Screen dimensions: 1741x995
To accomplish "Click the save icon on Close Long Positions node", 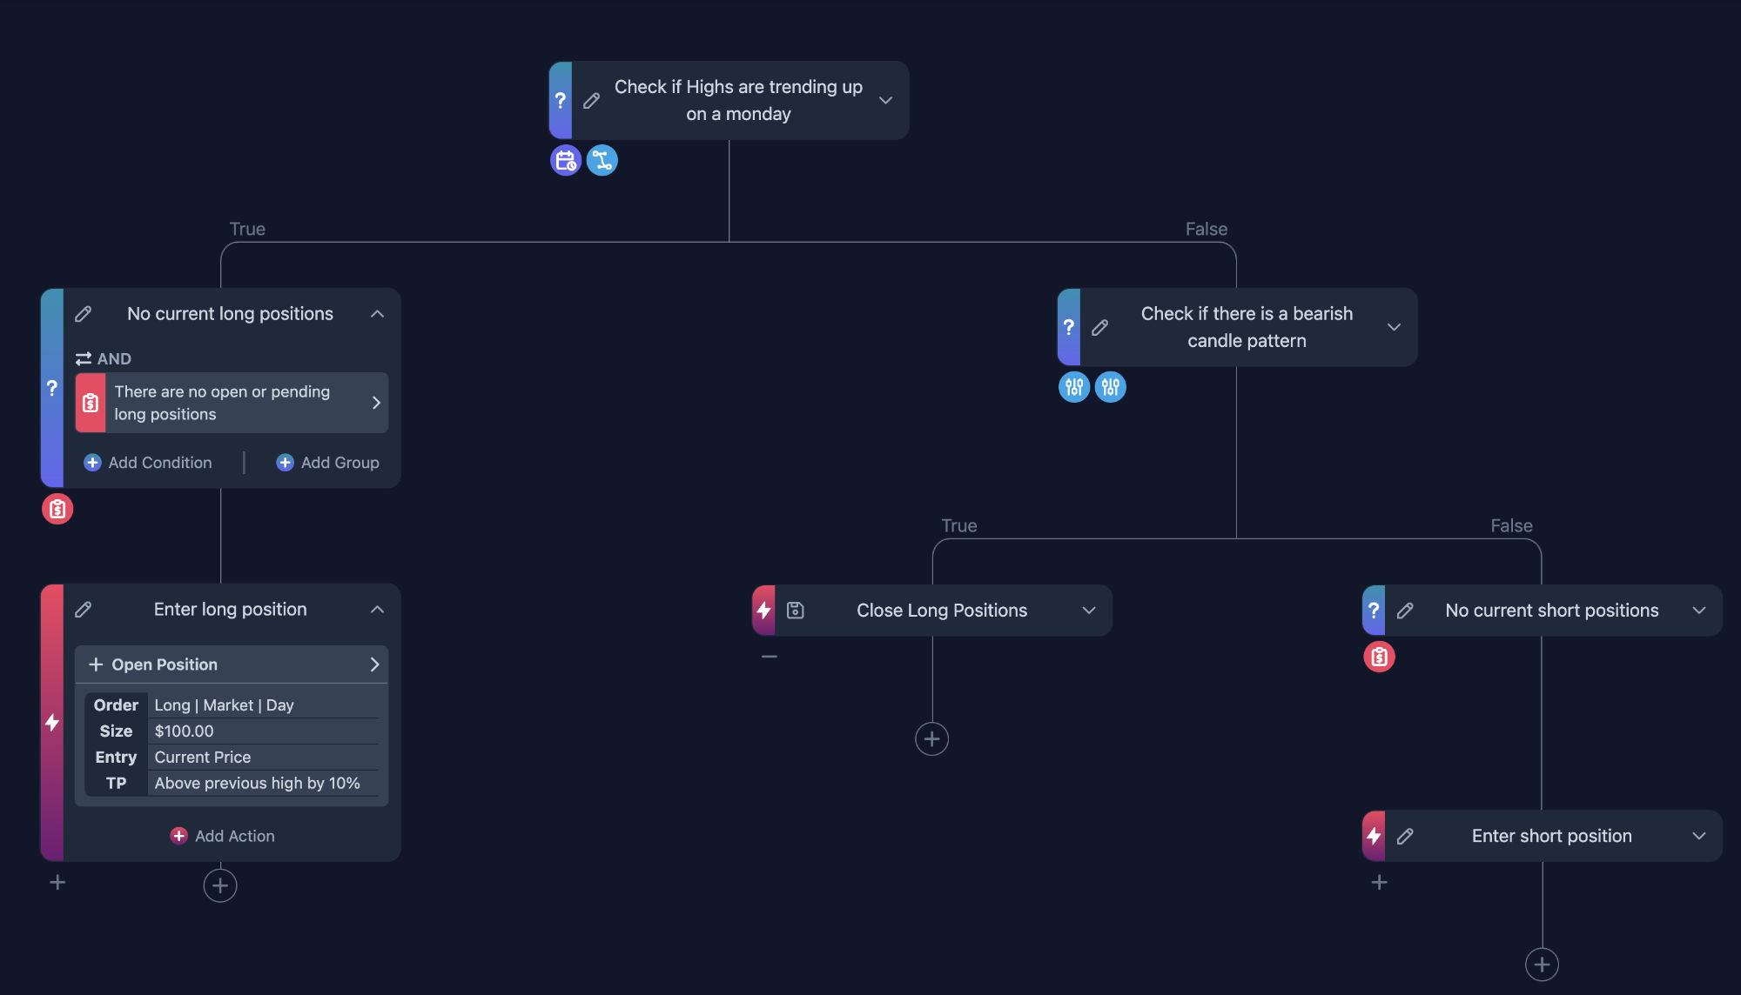I will [795, 610].
